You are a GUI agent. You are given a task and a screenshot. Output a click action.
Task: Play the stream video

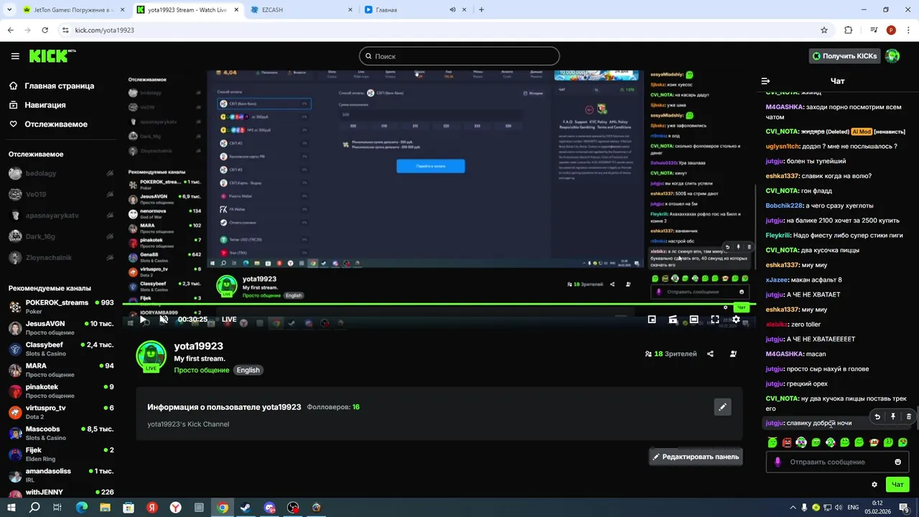(x=143, y=320)
